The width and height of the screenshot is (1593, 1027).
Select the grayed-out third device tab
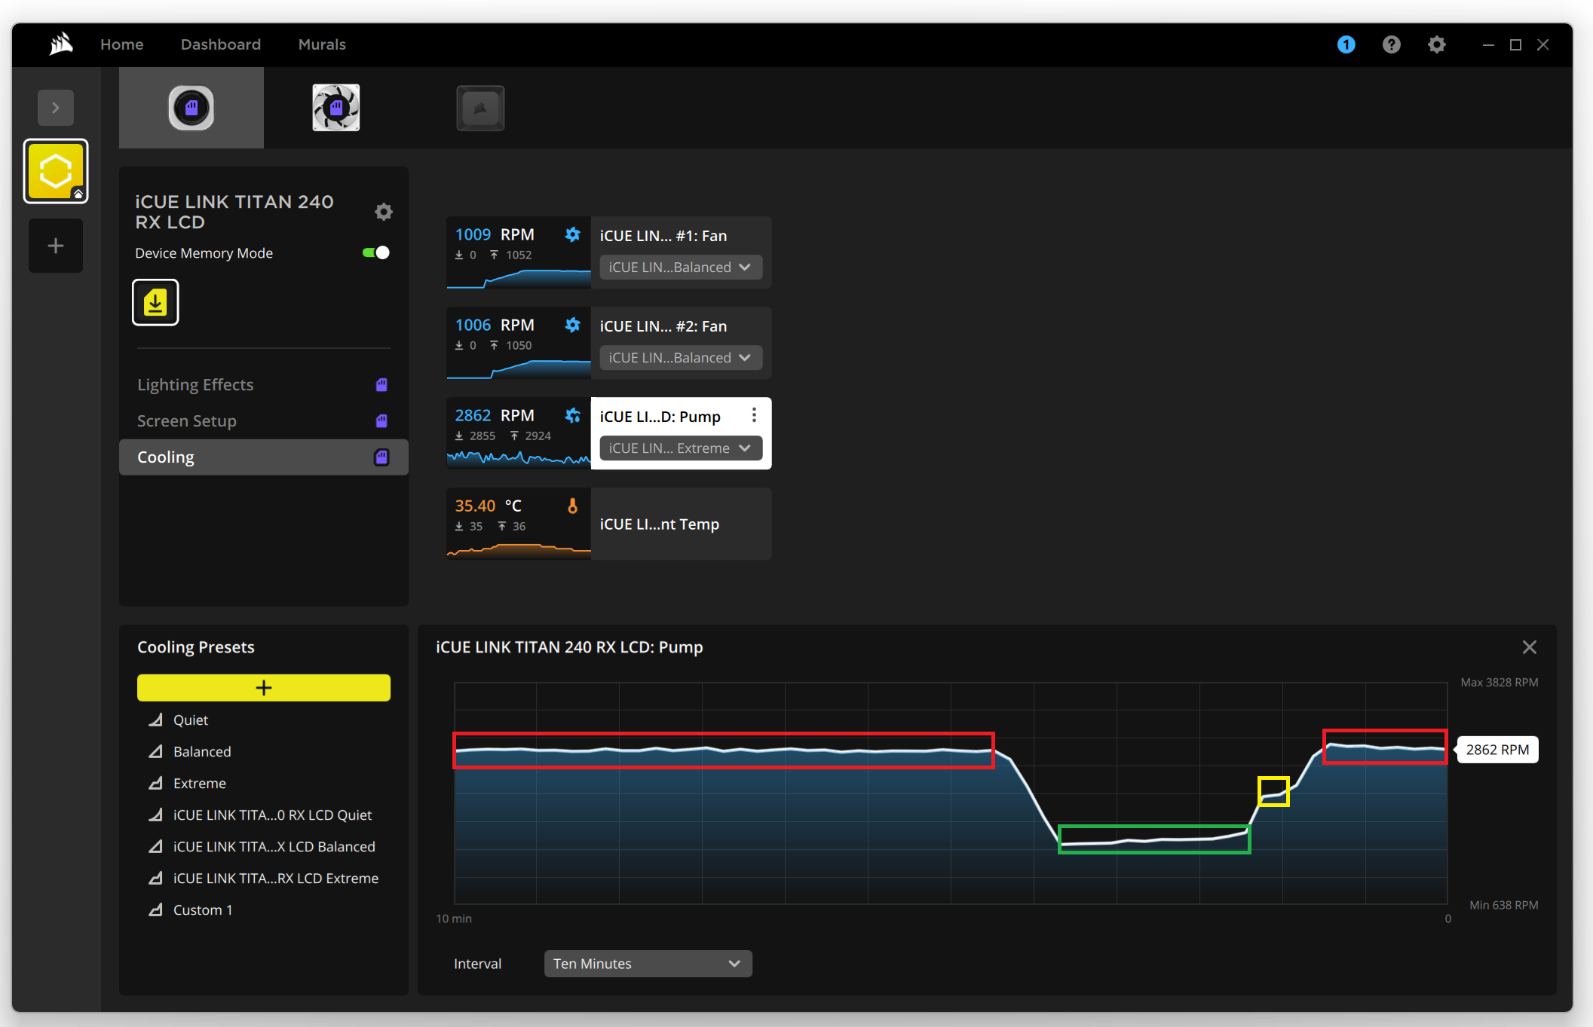(480, 108)
